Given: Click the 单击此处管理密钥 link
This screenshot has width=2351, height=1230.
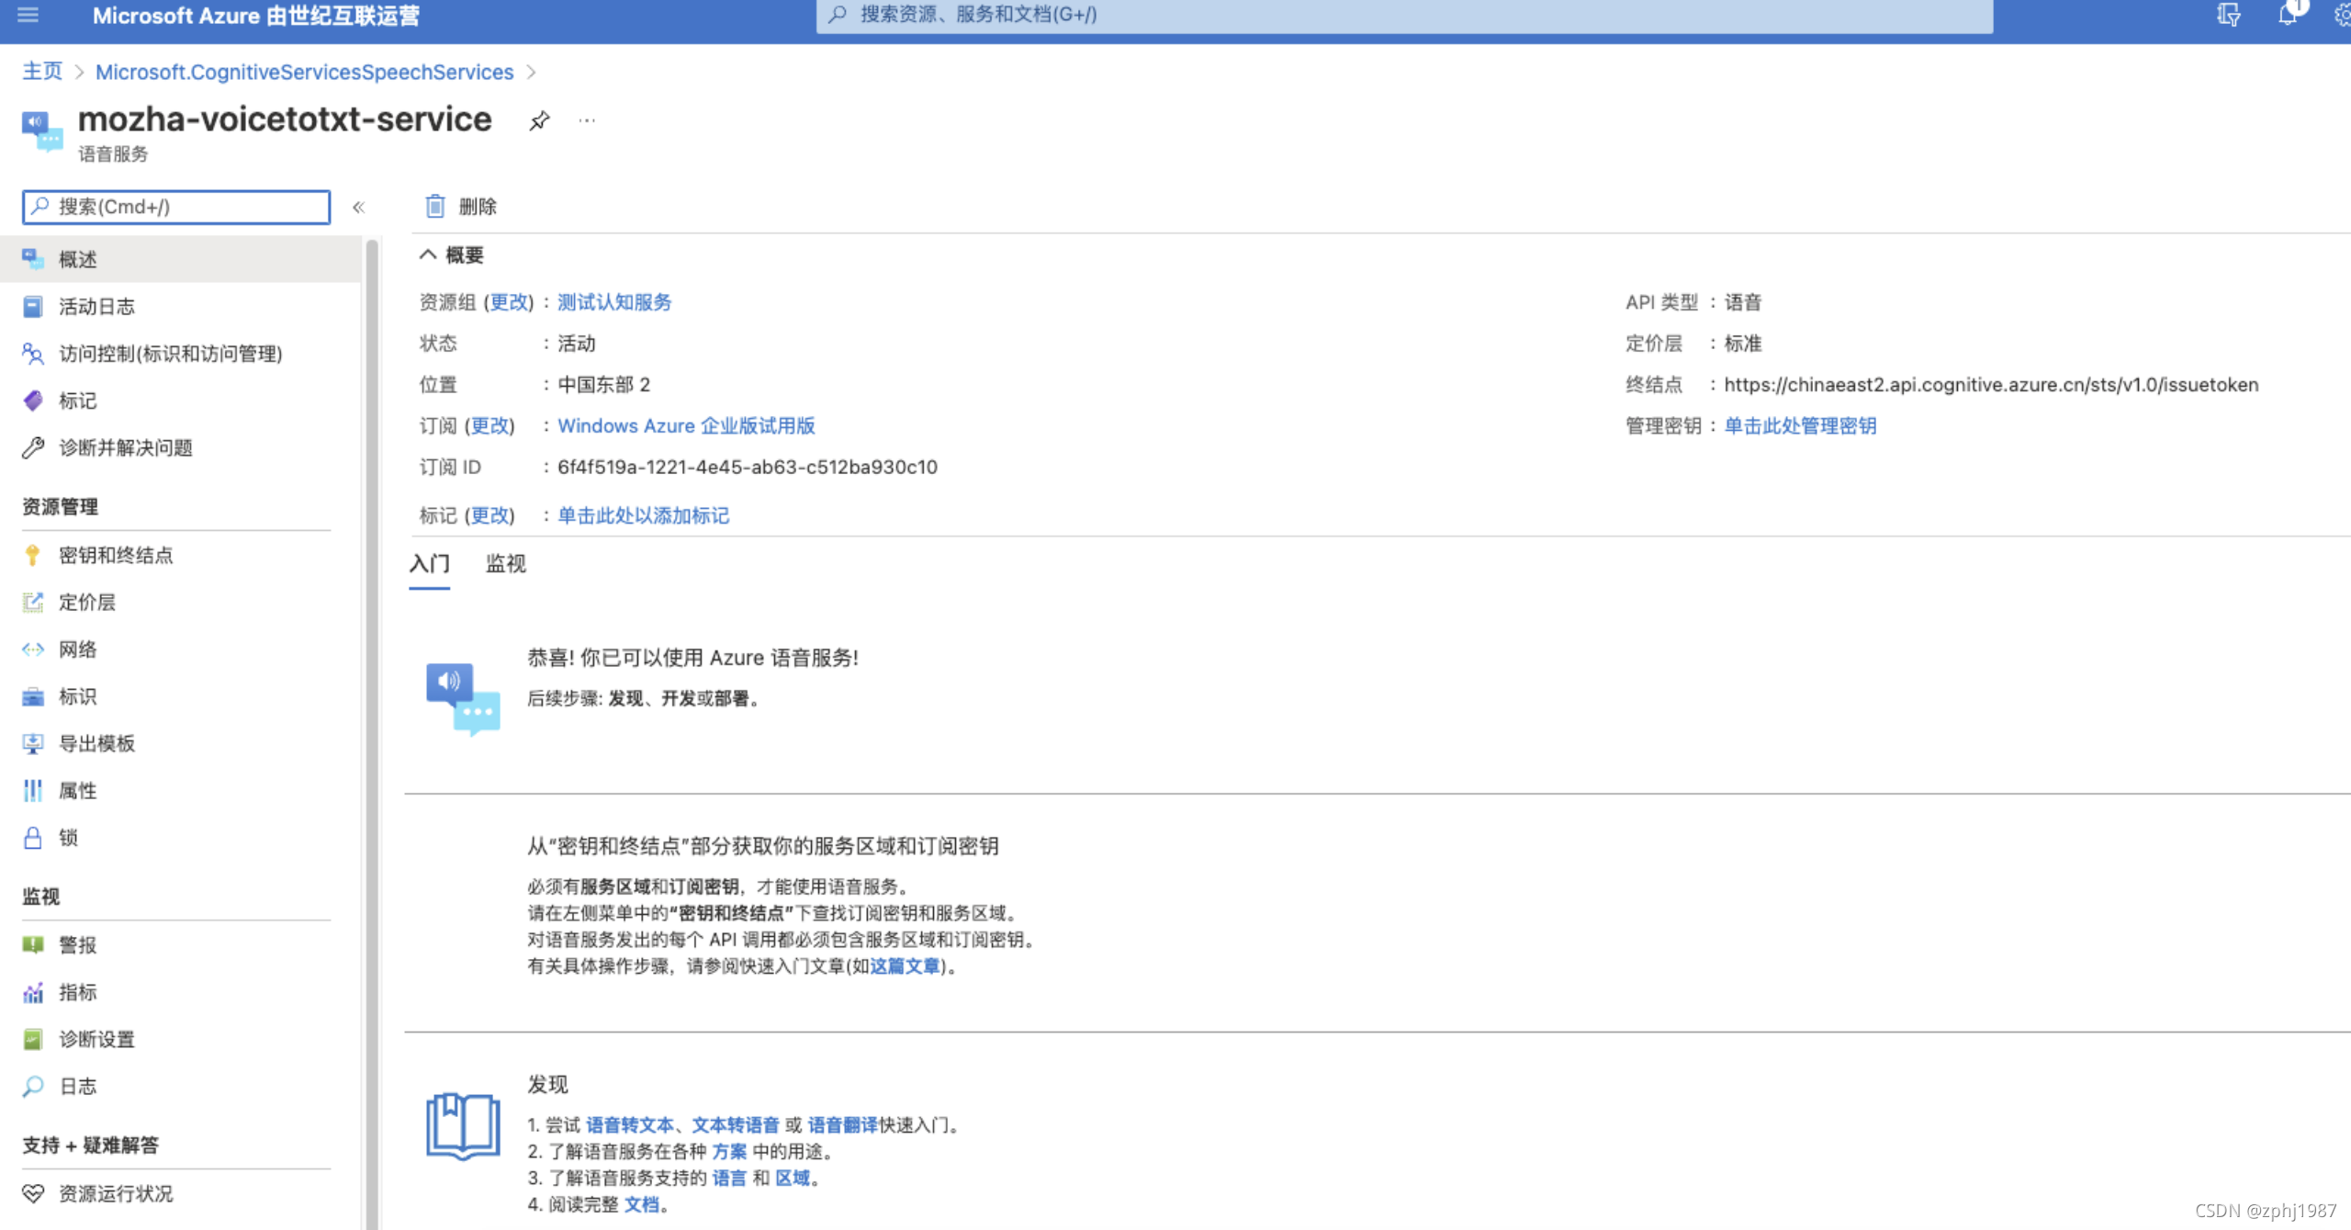Looking at the screenshot, I should [x=1800, y=425].
